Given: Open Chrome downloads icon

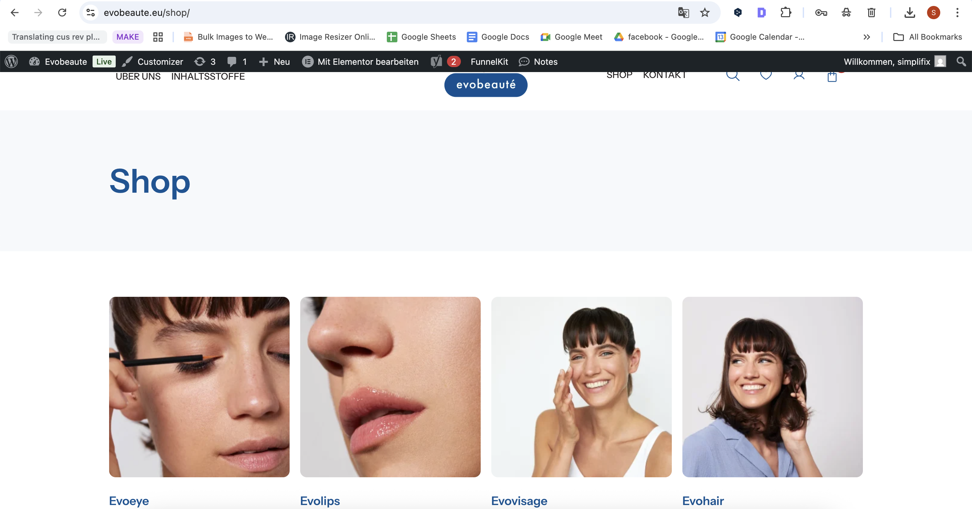Looking at the screenshot, I should [x=910, y=13].
